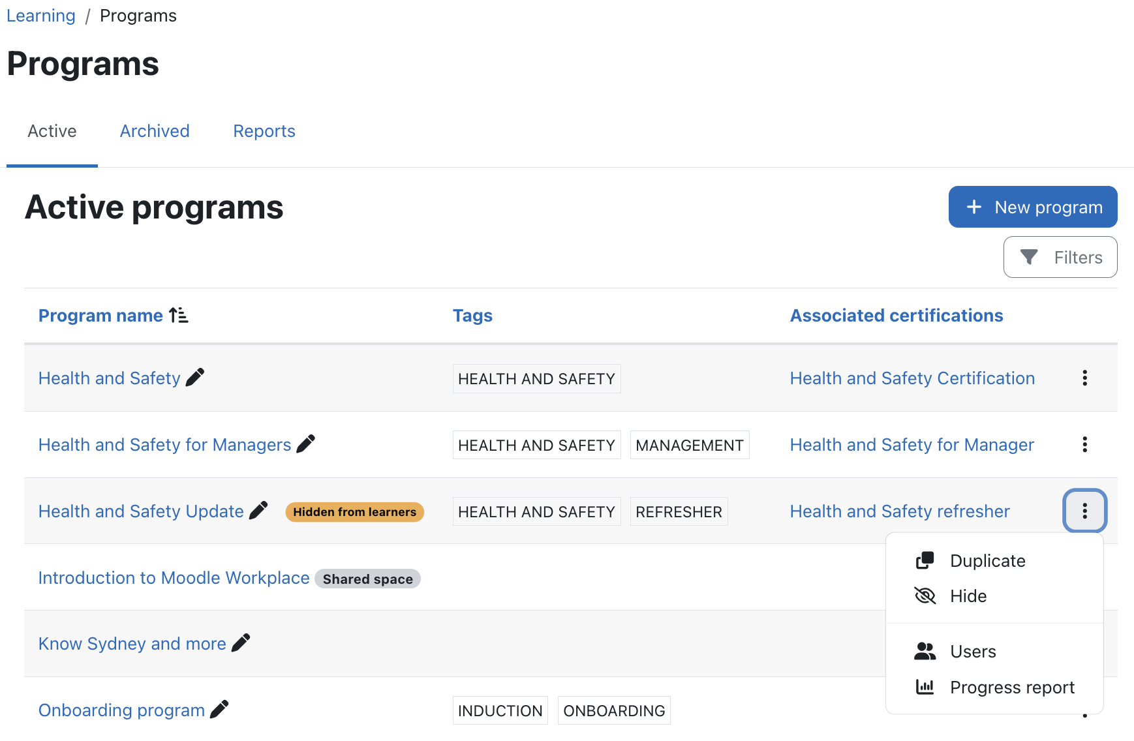1134x741 pixels.
Task: Click edit pencil next to Onboarding program
Action: [x=219, y=710]
